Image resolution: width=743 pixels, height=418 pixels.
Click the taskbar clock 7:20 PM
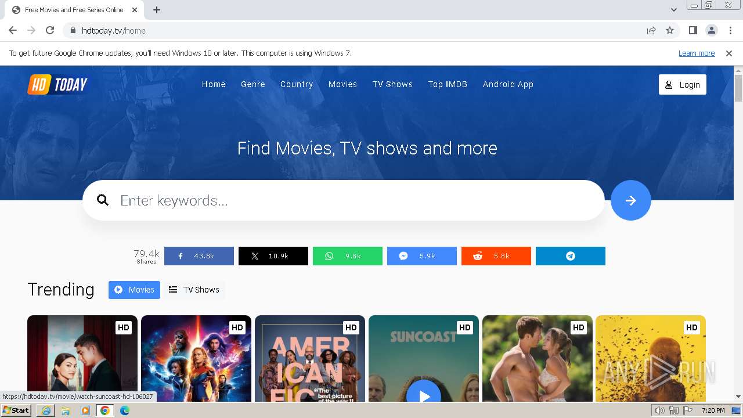pos(713,410)
